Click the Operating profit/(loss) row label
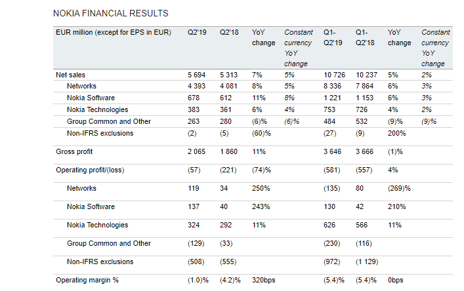 pyautogui.click(x=91, y=170)
